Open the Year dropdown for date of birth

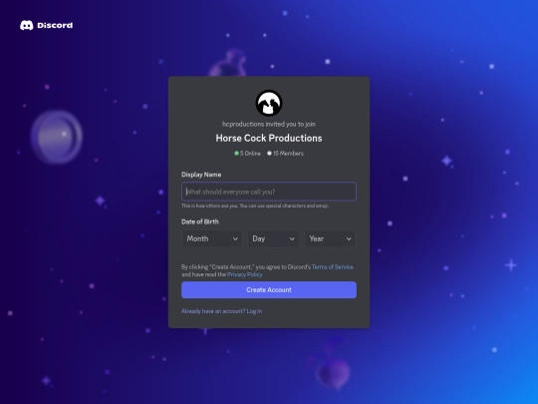click(x=330, y=238)
